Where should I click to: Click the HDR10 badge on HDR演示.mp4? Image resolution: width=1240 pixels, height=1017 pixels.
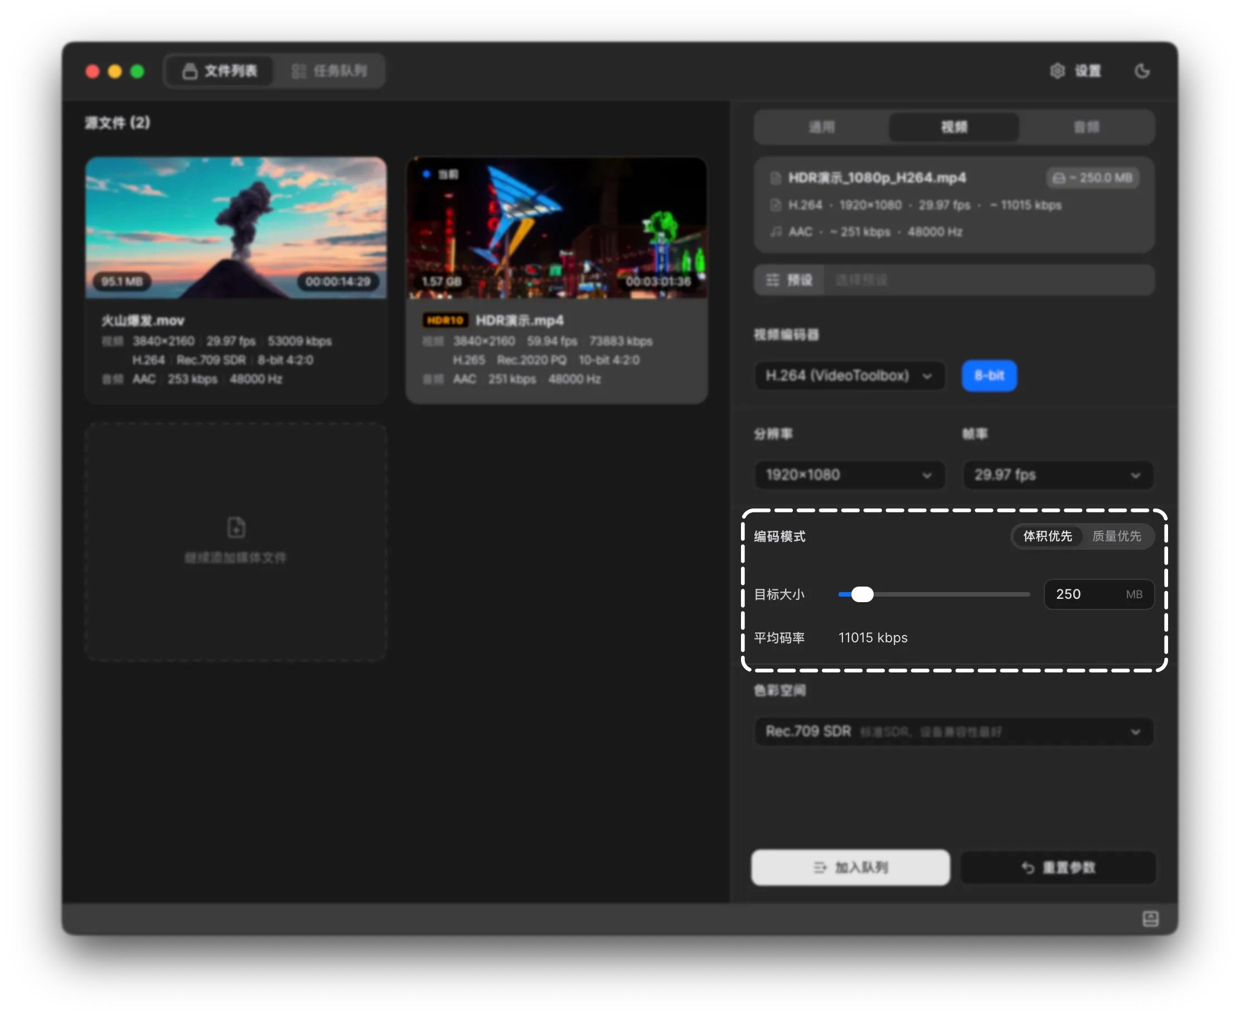pyautogui.click(x=444, y=320)
